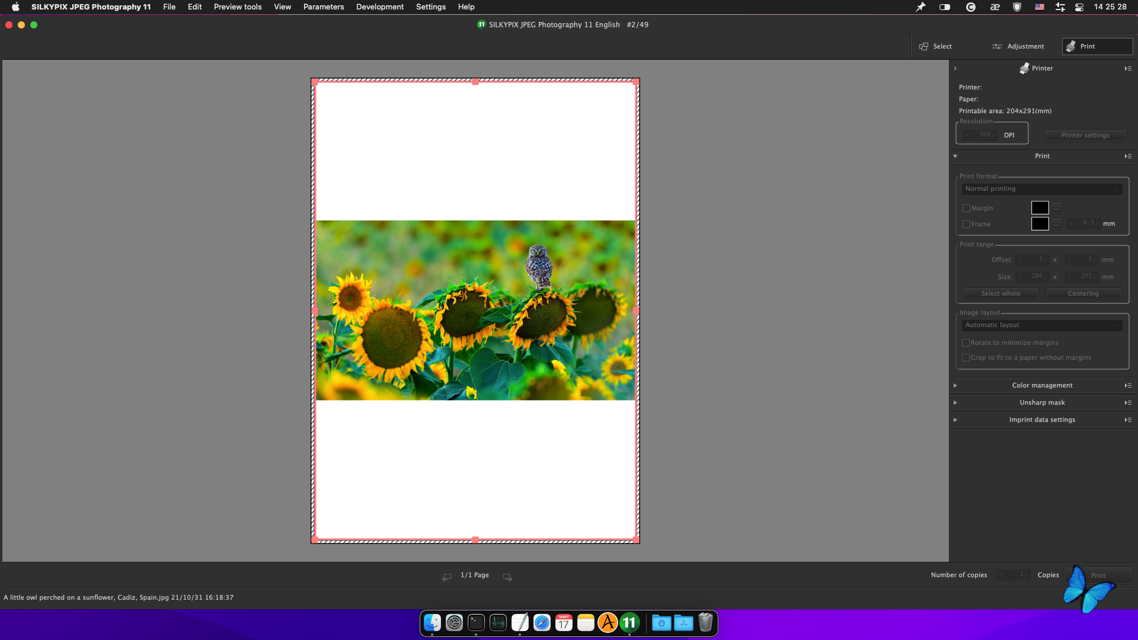This screenshot has height=640, width=1138.
Task: Open the Imprint data settings menu icon
Action: (x=1128, y=420)
